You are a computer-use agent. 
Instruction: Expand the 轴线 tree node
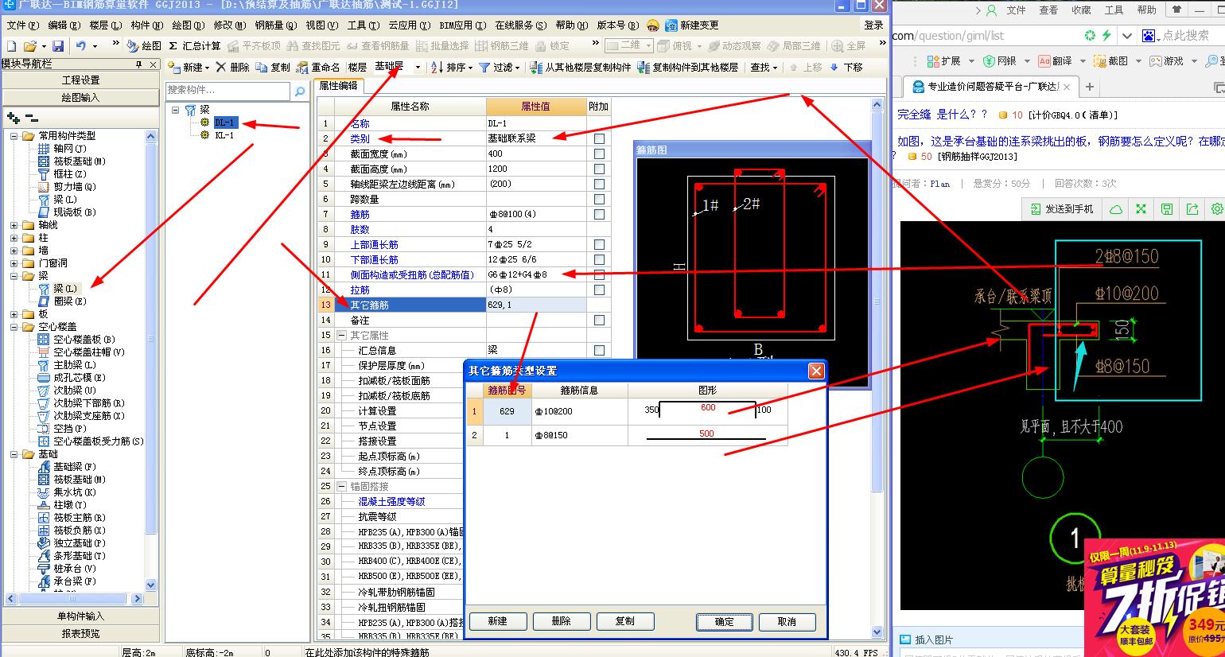pyautogui.click(x=14, y=225)
